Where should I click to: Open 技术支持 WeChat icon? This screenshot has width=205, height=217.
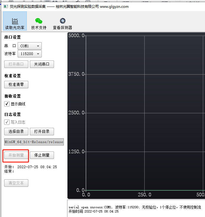click(39, 21)
